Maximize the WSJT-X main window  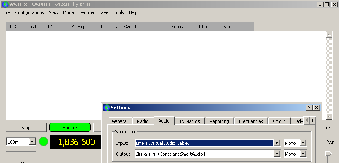coord(327,4)
